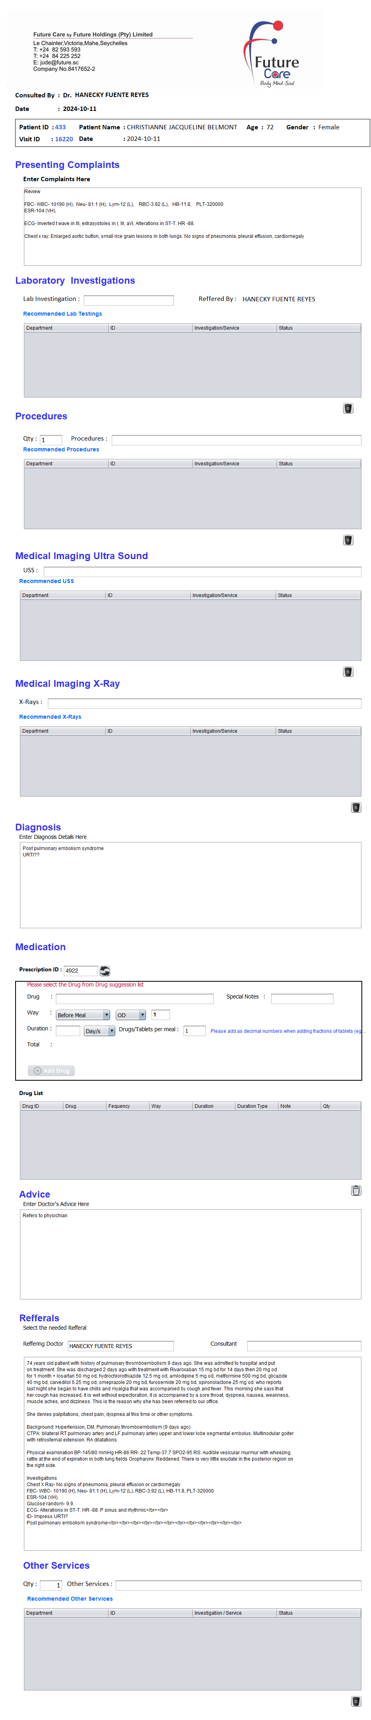This screenshot has height=1720, width=371.
Task: Click trash icon below Procedures table
Action: click(347, 540)
